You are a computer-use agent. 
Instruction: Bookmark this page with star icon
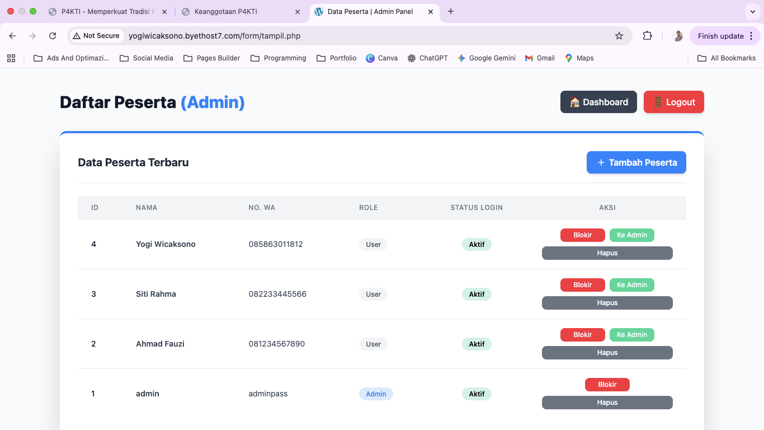point(619,36)
